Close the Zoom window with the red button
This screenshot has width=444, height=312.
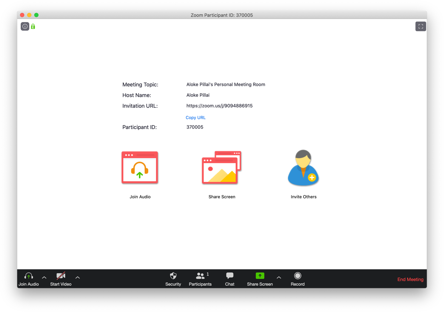[22, 15]
